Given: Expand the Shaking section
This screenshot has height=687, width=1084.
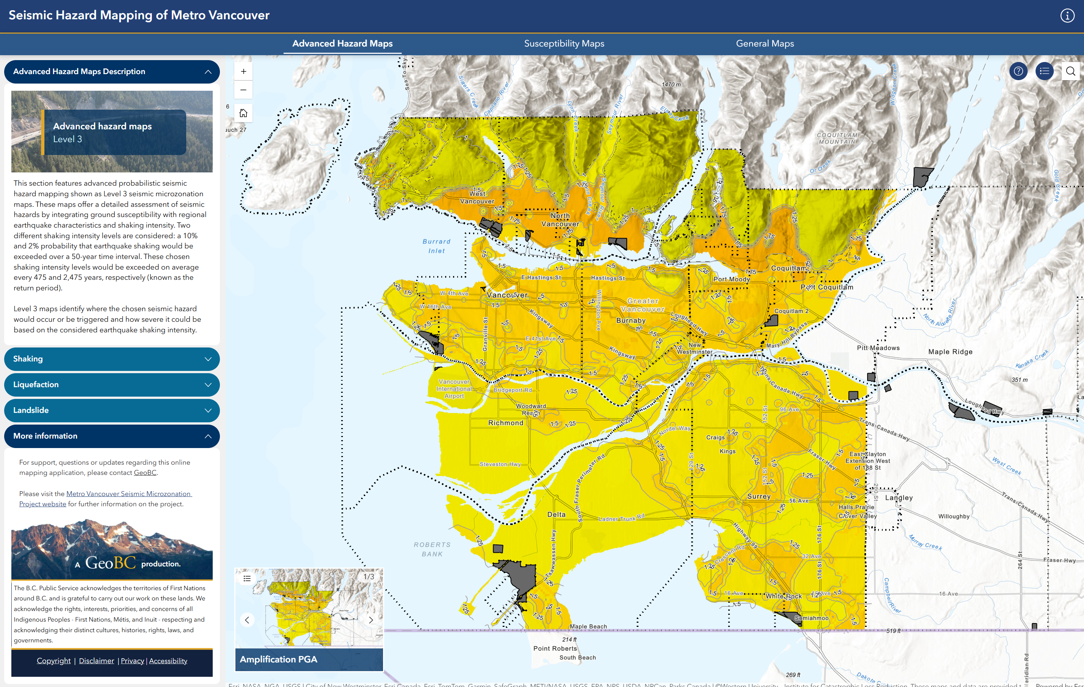Looking at the screenshot, I should pyautogui.click(x=112, y=359).
